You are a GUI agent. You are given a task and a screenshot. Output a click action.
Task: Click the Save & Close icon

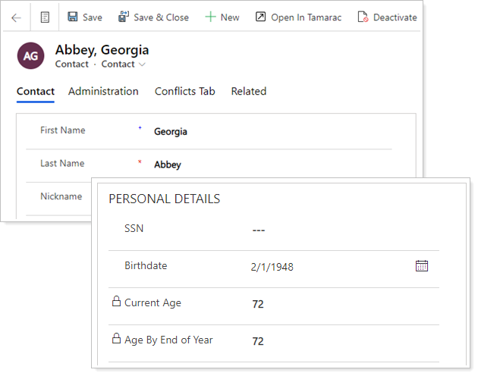tap(124, 17)
